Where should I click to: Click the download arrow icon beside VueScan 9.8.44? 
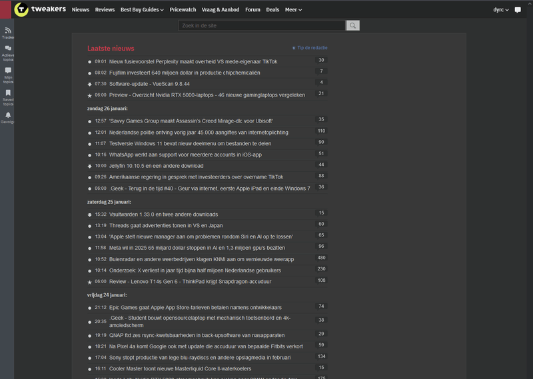(90, 85)
